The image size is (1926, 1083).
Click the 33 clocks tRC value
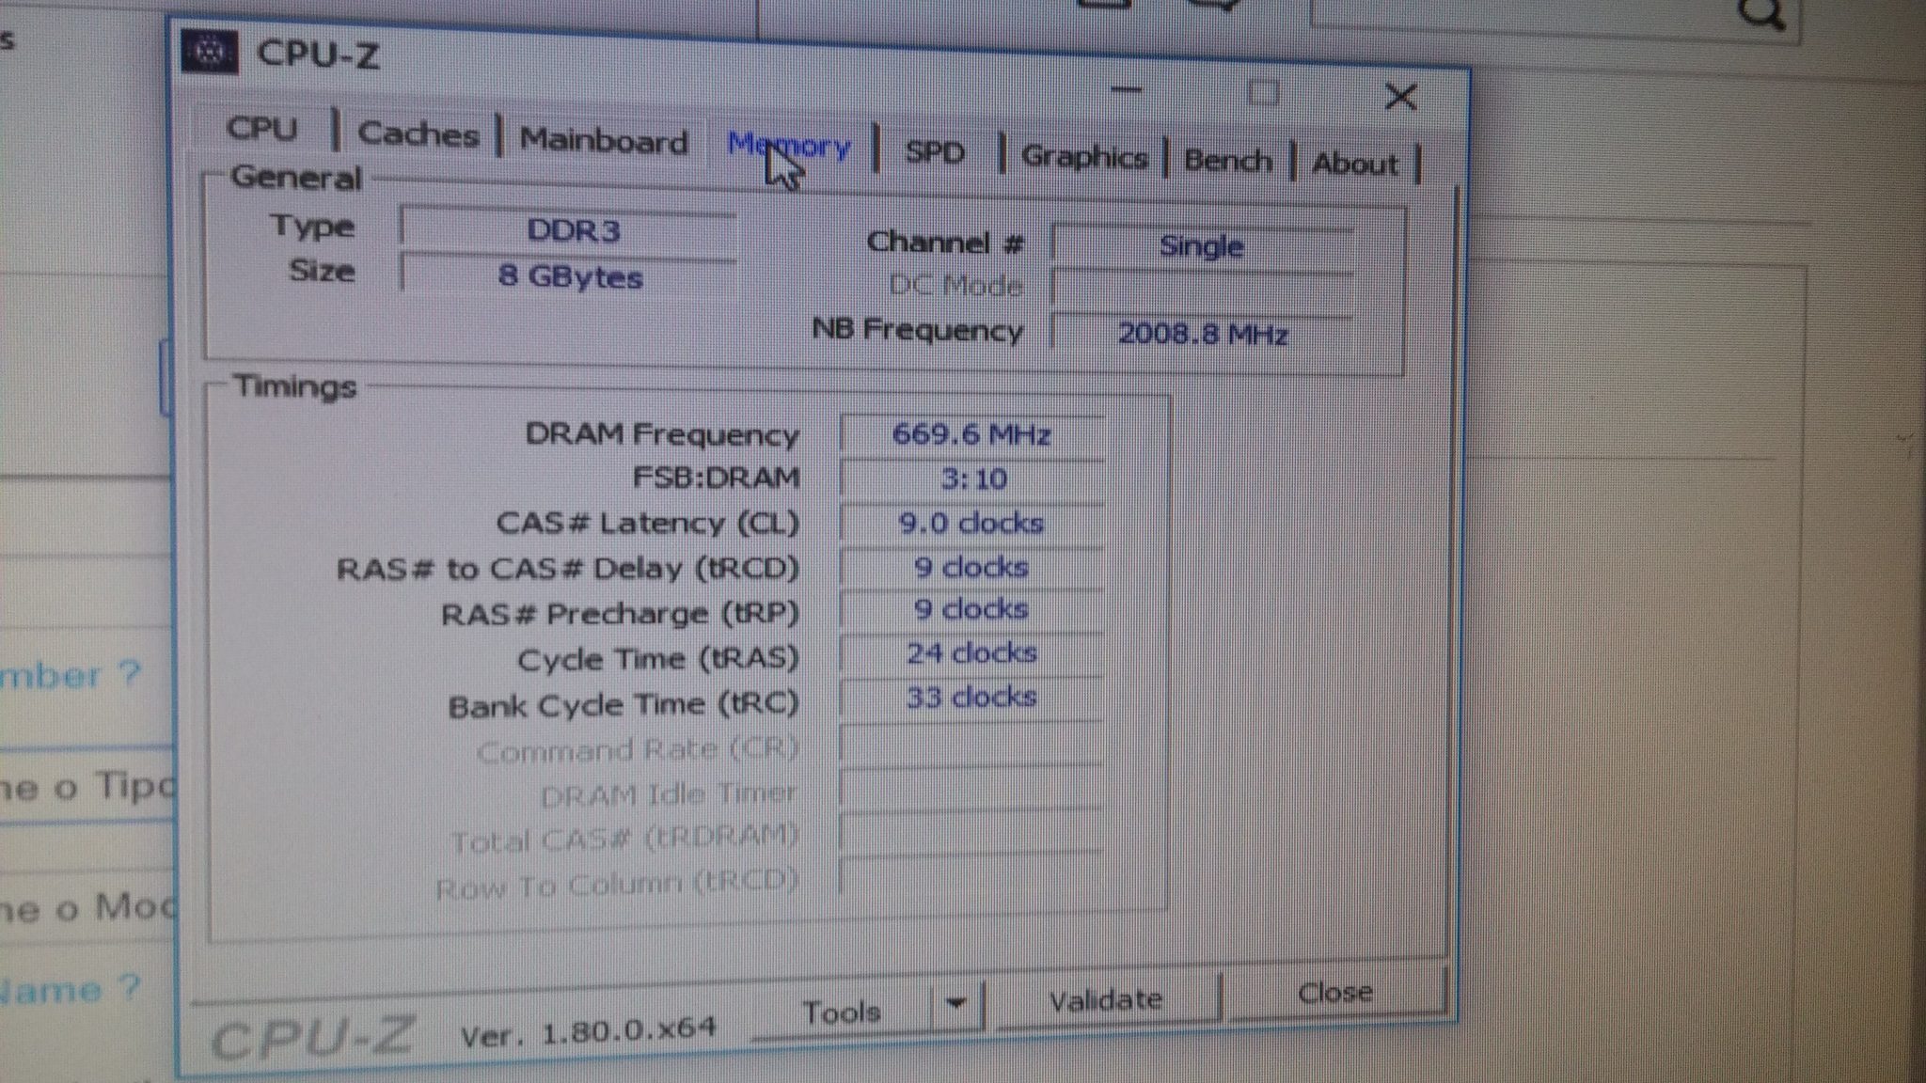971,697
